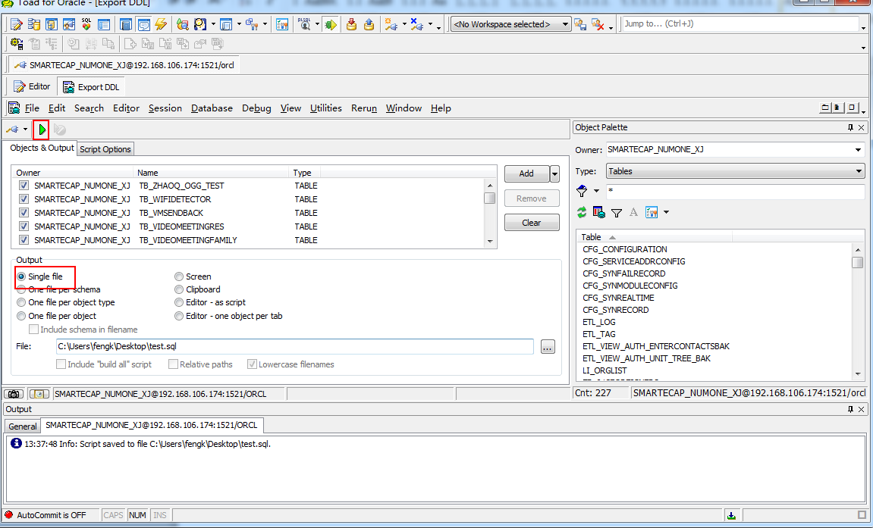The height and width of the screenshot is (528, 873).
Task: Open the Session menu
Action: [165, 108]
